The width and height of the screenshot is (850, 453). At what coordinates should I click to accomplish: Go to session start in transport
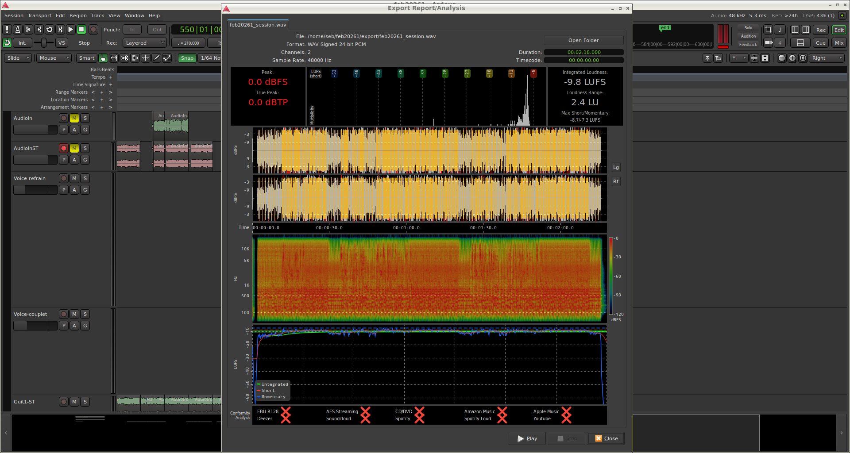coord(28,30)
